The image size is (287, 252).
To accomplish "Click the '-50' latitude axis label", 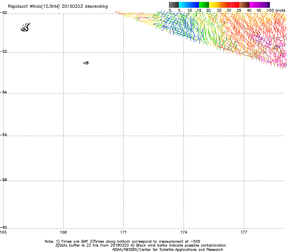I will (3, 13).
